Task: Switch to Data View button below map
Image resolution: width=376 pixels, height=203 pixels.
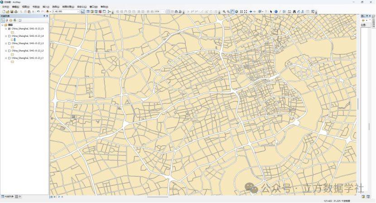Action: (x=52, y=197)
